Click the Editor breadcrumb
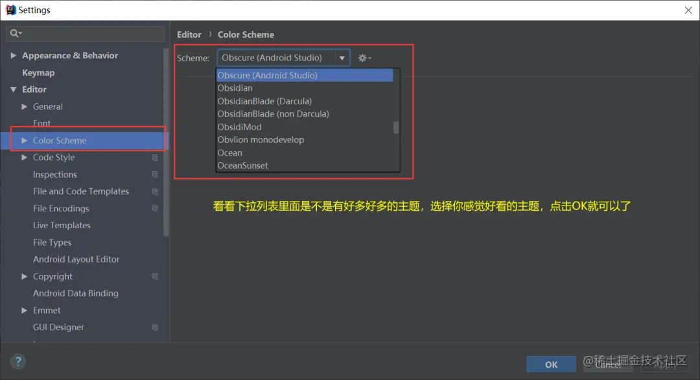The height and width of the screenshot is (380, 700). (189, 34)
